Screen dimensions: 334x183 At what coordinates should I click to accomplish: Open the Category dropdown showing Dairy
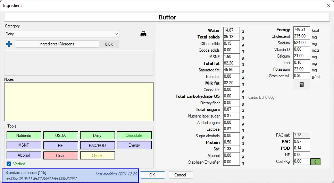(62, 34)
